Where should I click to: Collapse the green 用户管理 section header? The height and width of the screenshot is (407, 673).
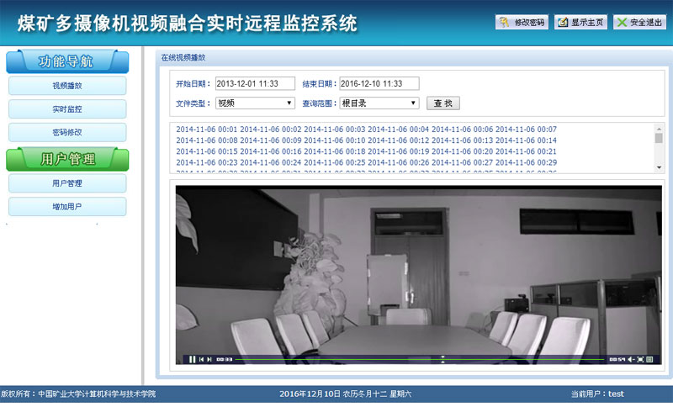pyautogui.click(x=67, y=159)
